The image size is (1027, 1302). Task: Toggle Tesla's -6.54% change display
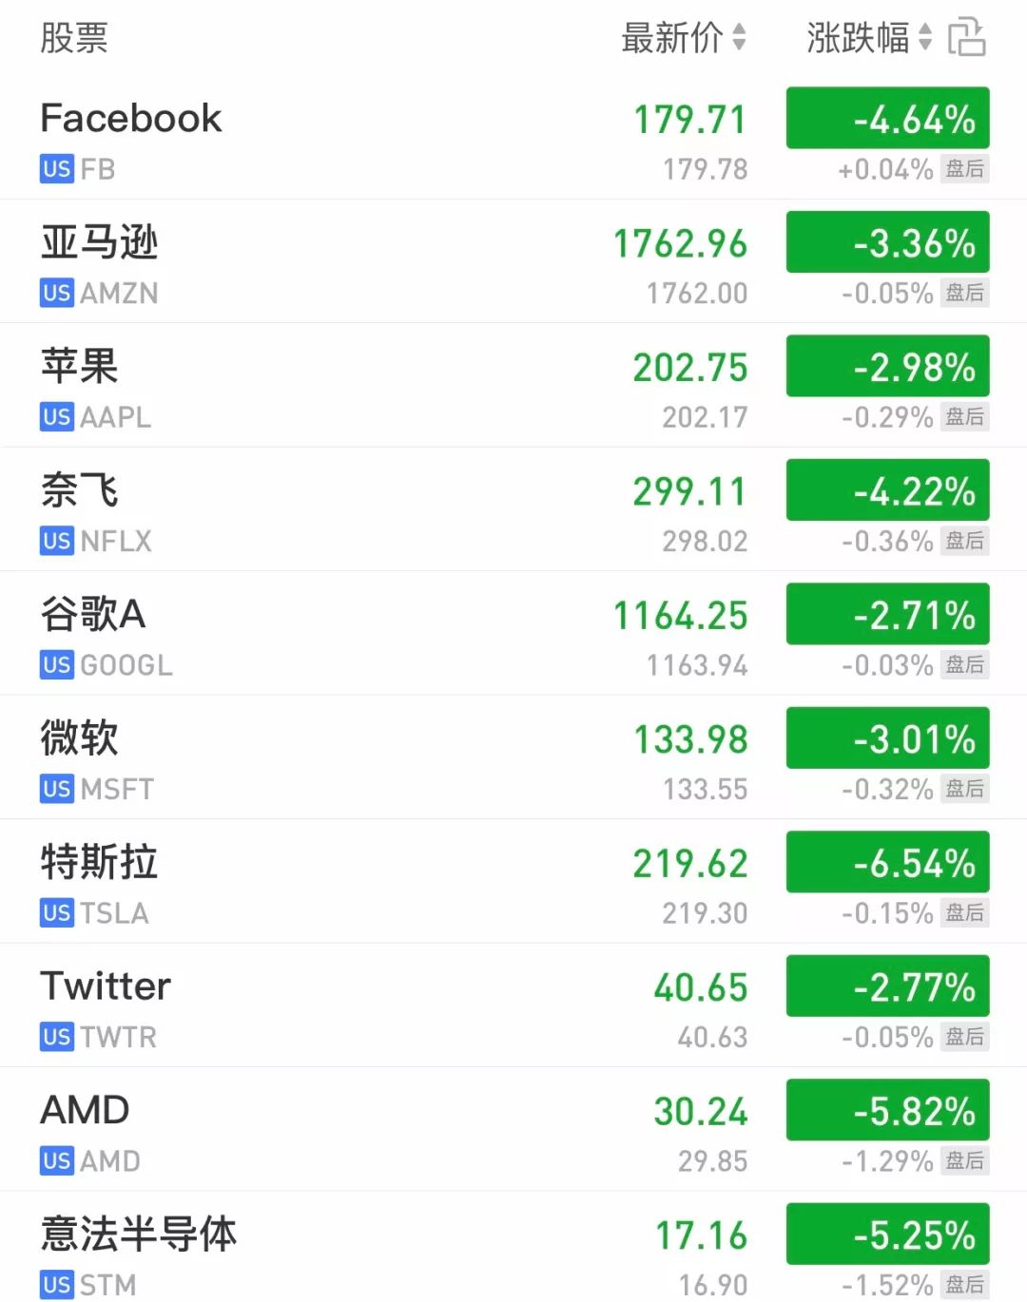(x=887, y=863)
